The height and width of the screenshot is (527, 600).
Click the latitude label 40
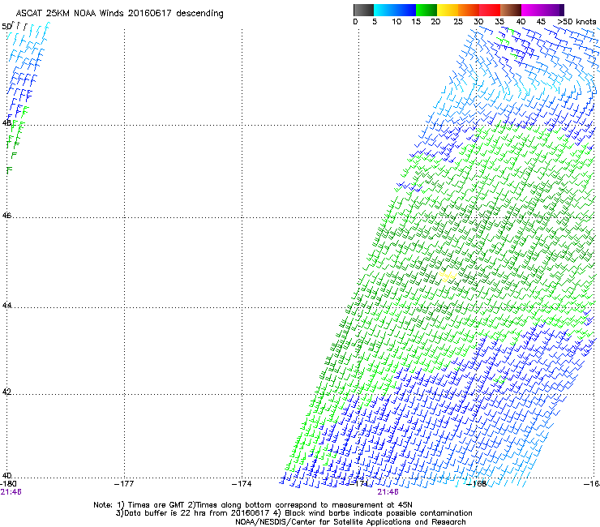[6, 475]
